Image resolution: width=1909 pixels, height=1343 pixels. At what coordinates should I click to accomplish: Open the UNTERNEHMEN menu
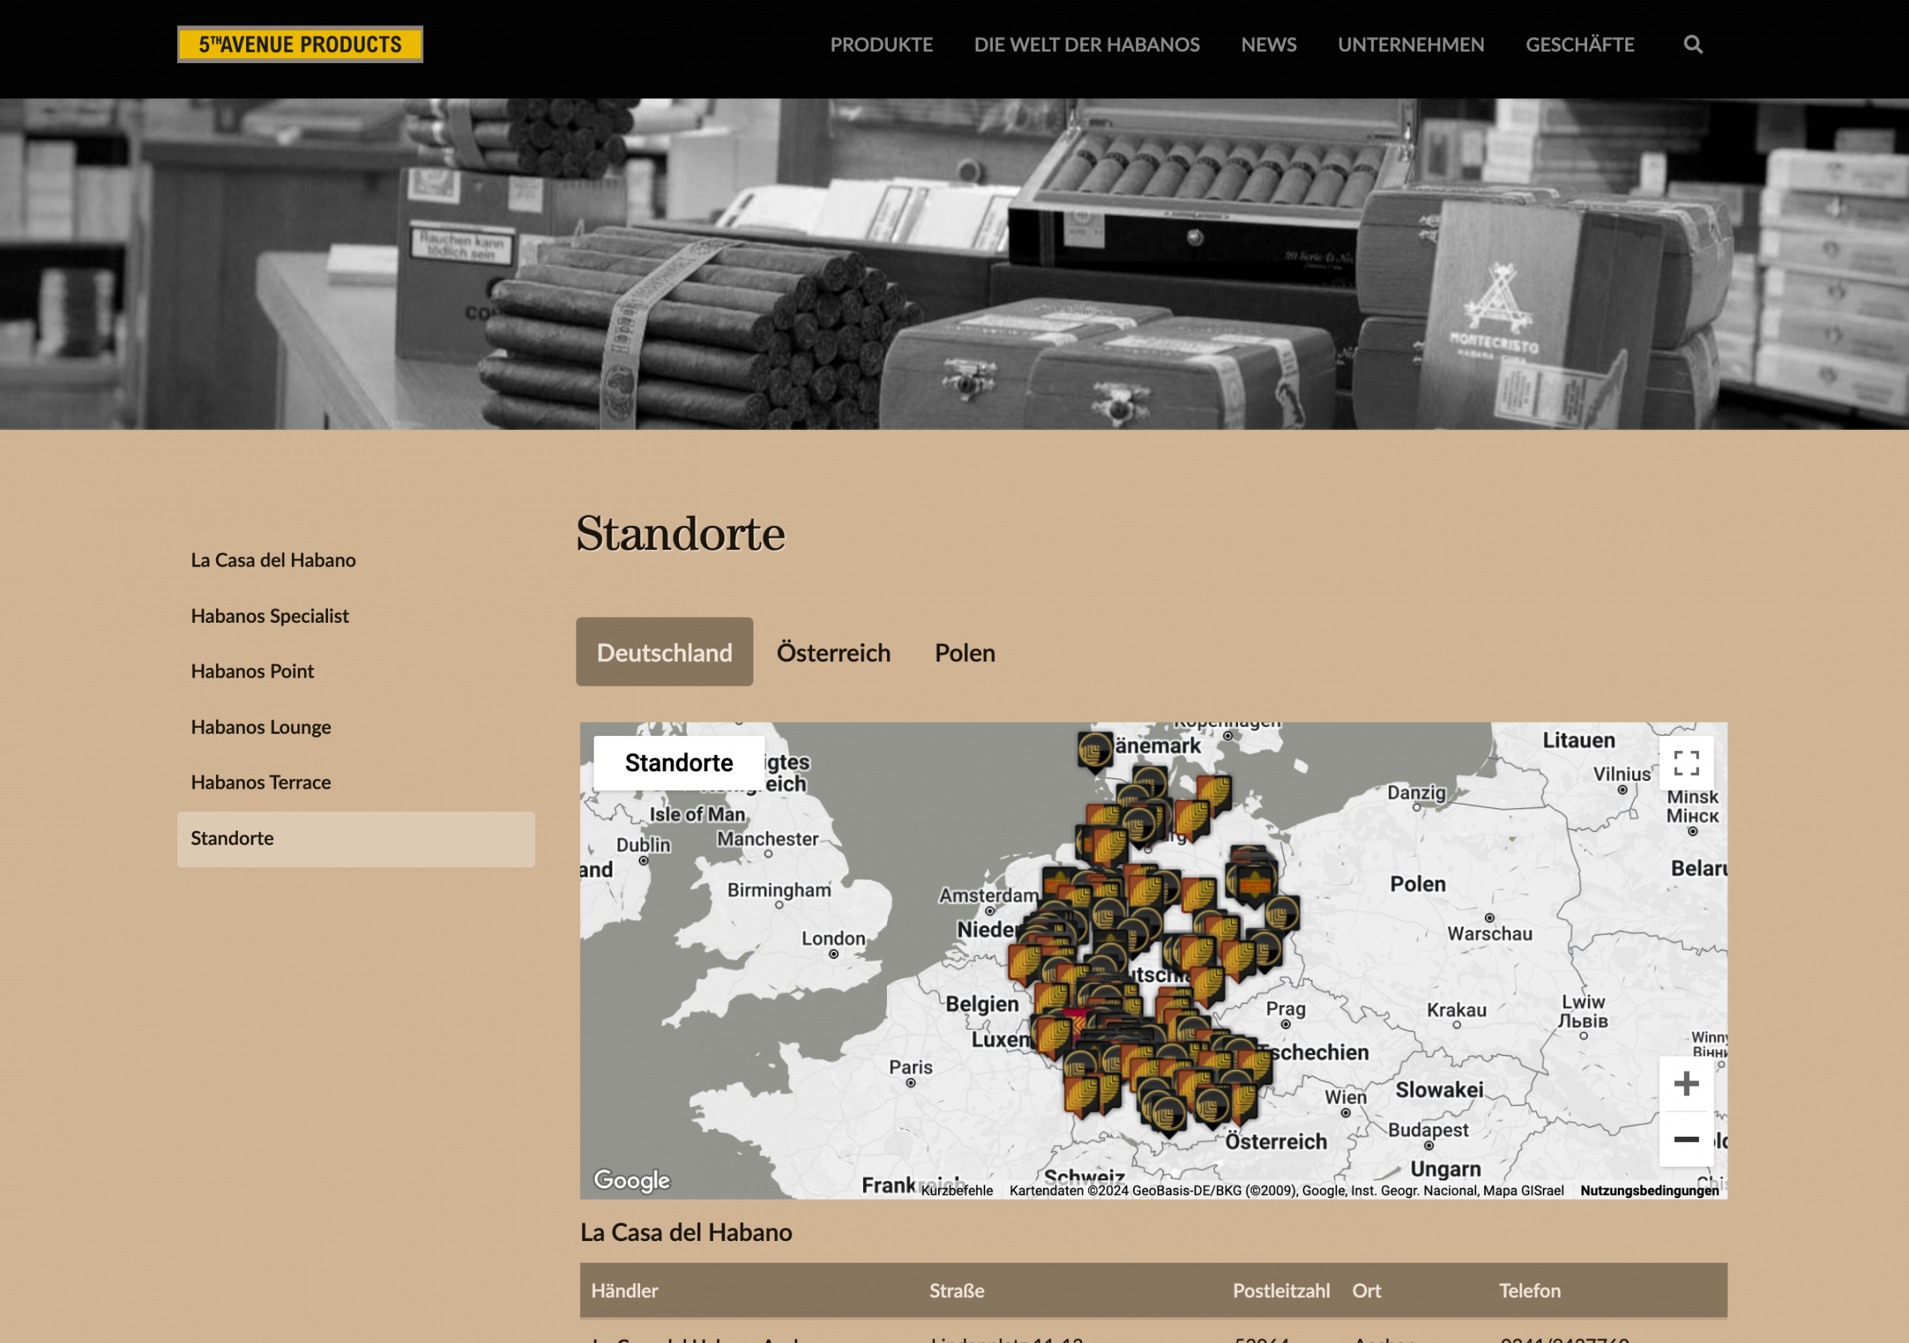pos(1410,45)
